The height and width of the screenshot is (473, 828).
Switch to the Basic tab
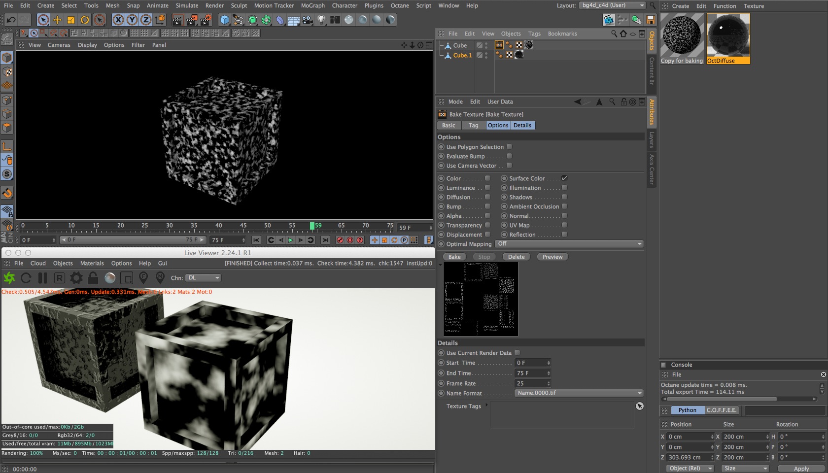(x=448, y=126)
